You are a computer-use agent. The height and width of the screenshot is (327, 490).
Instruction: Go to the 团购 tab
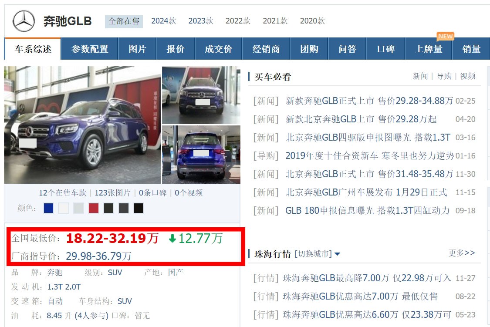tap(309, 49)
